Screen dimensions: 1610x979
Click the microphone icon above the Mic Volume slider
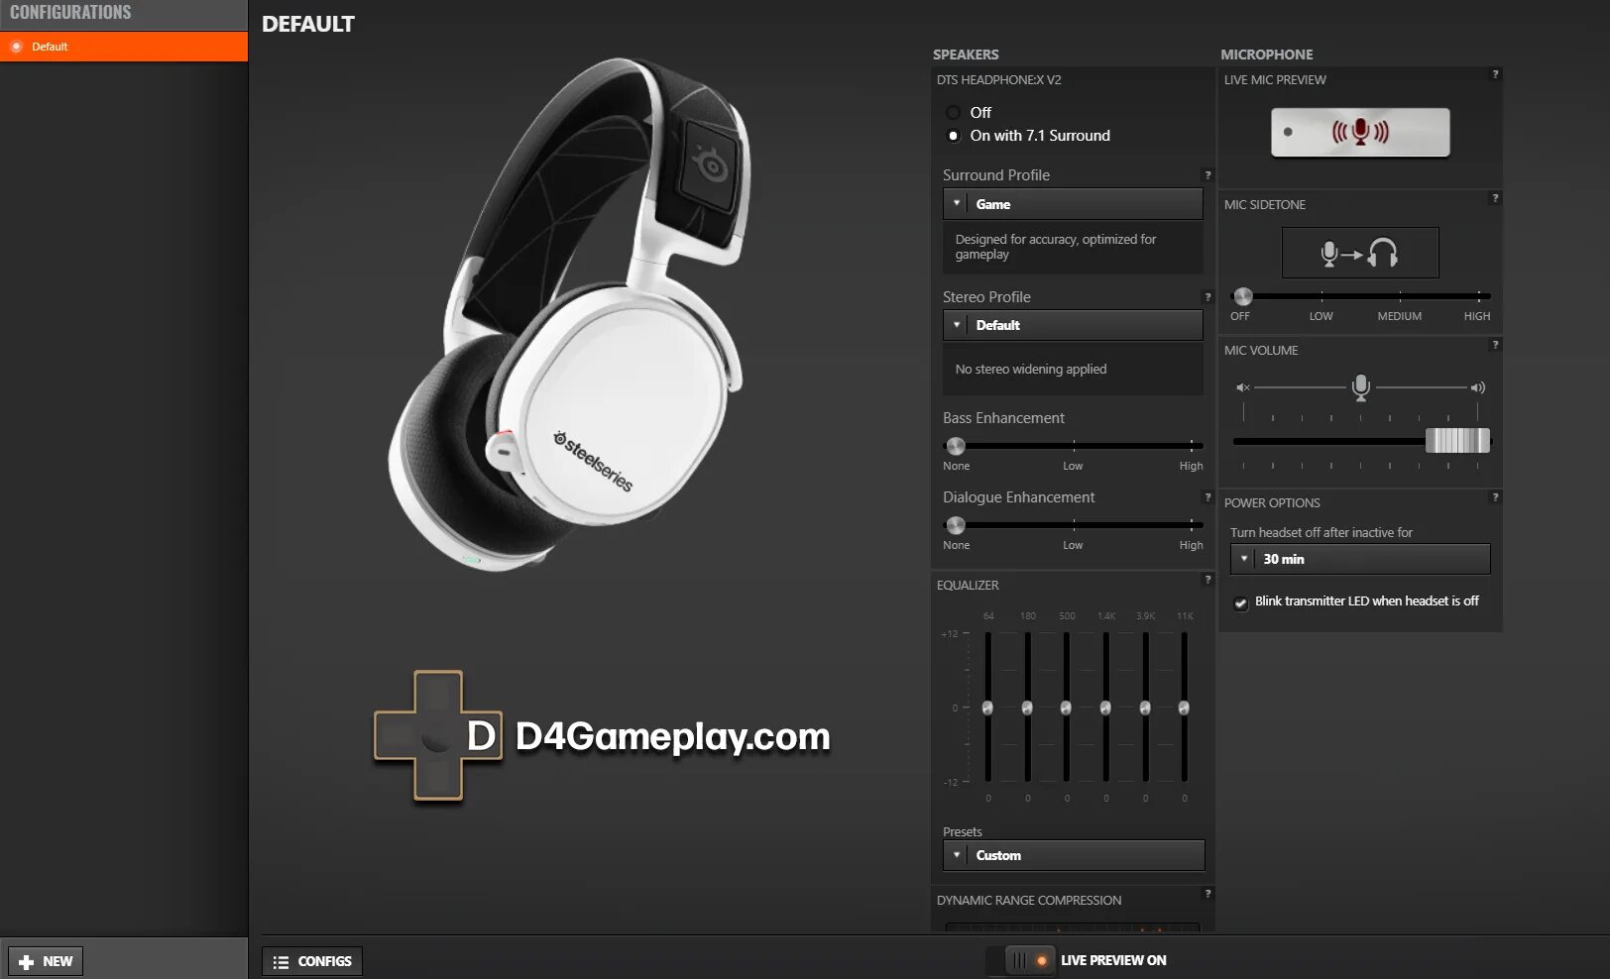[1361, 387]
